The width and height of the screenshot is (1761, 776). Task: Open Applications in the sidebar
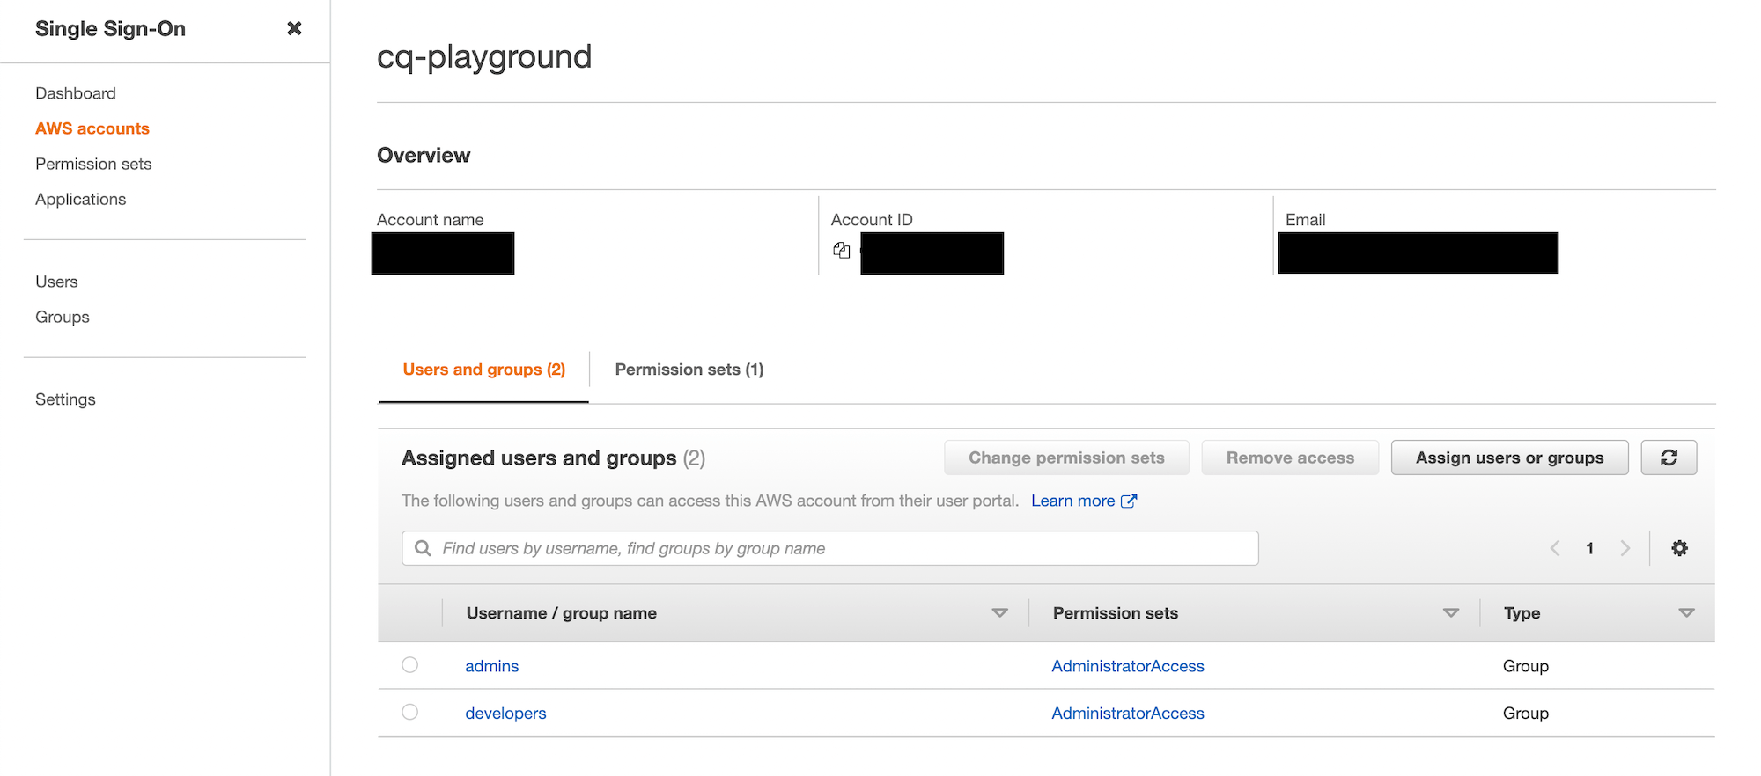[x=81, y=199]
